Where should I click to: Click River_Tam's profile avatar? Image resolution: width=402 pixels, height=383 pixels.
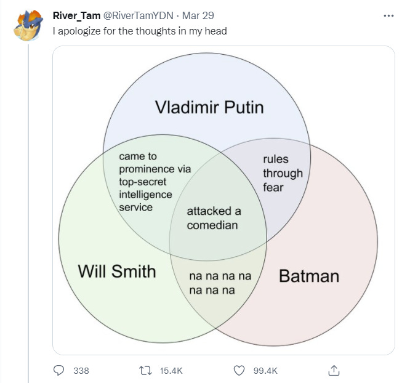click(x=28, y=26)
